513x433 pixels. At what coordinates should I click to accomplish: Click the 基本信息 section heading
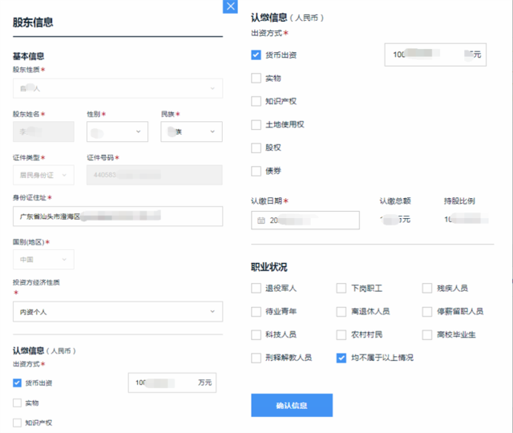click(x=29, y=56)
